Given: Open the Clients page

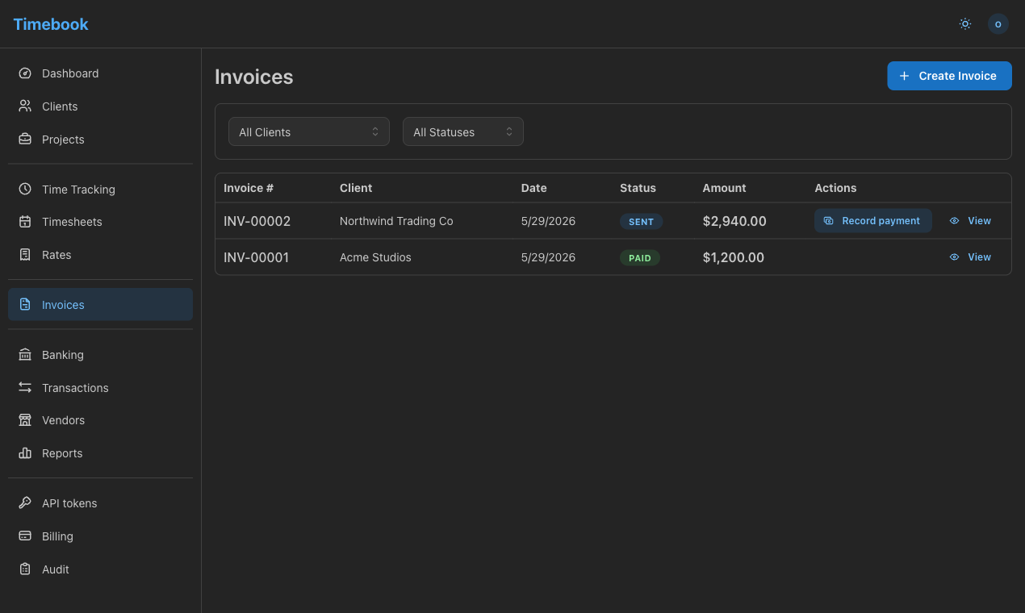Looking at the screenshot, I should click(100, 106).
